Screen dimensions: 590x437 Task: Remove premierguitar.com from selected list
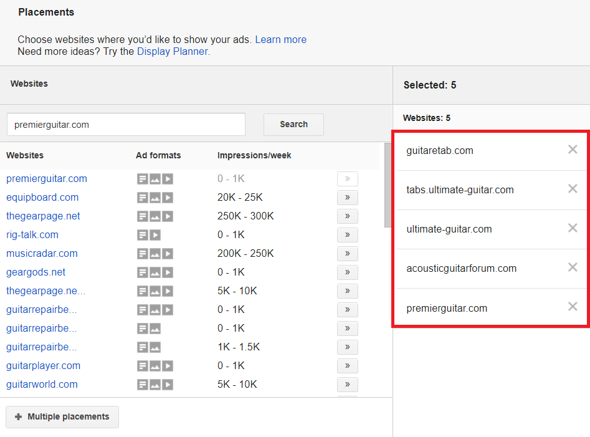(x=573, y=306)
